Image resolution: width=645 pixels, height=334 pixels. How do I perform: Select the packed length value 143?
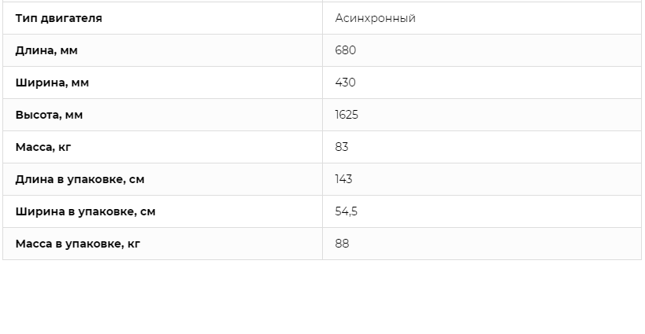pos(344,179)
